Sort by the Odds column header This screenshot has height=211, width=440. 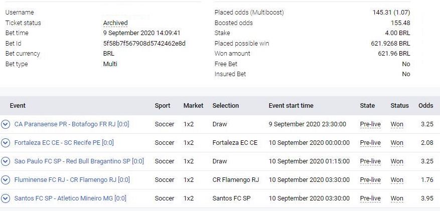(x=425, y=106)
